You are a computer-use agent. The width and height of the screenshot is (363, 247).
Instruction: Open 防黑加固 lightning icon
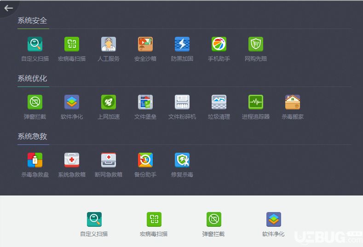(182, 44)
